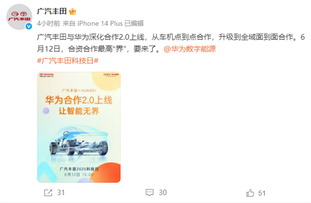
Task: Click the crown membership badge icon
Action: click(73, 11)
